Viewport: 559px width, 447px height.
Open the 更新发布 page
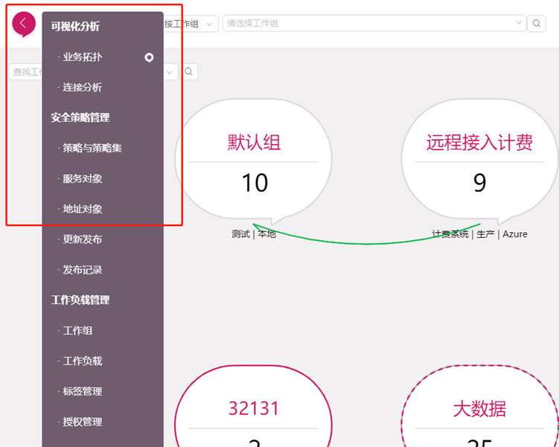pos(83,239)
